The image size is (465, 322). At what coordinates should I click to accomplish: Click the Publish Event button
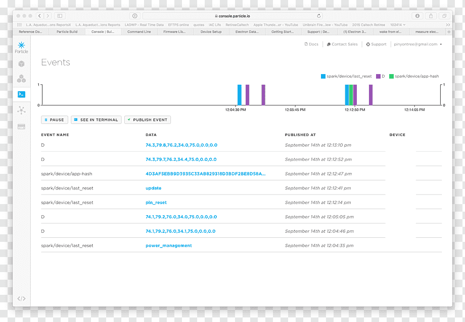click(148, 120)
